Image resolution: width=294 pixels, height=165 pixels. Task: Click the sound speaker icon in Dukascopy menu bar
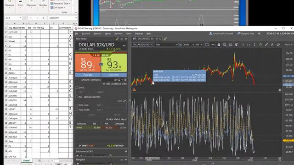(x=259, y=33)
